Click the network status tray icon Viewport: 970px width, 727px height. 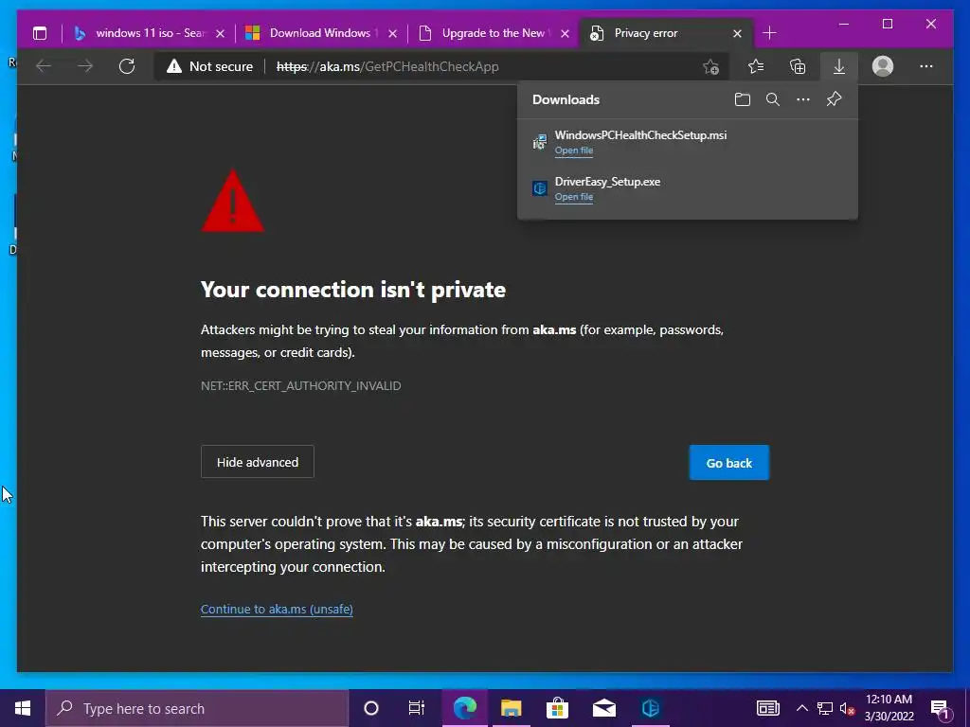point(825,708)
